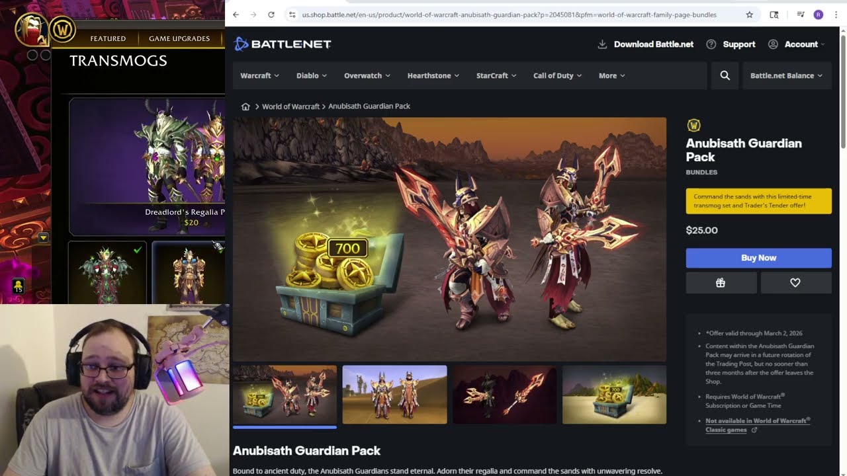The height and width of the screenshot is (476, 847).
Task: Go forward in the browser
Action: coord(253,15)
